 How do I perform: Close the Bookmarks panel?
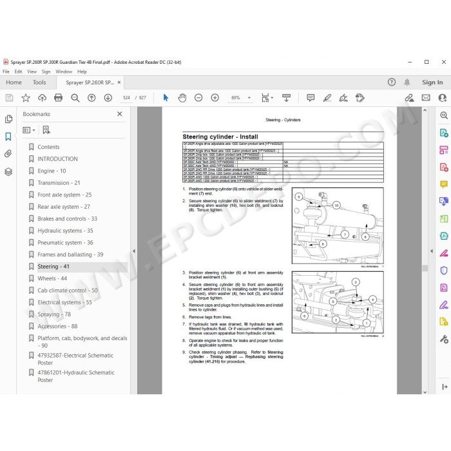120,114
